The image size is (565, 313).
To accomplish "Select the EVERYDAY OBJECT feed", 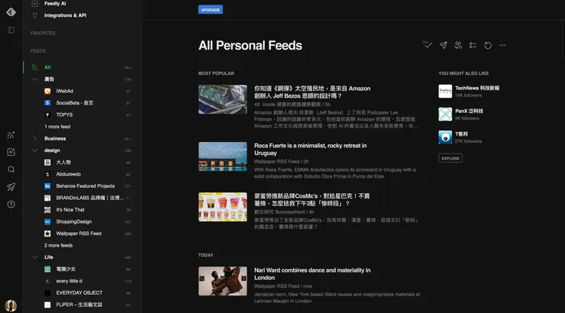I will [x=79, y=293].
